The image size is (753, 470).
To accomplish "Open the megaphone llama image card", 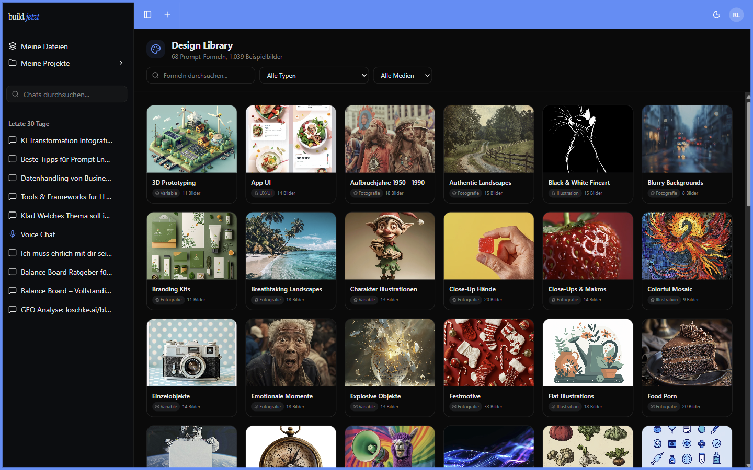I will (390, 446).
